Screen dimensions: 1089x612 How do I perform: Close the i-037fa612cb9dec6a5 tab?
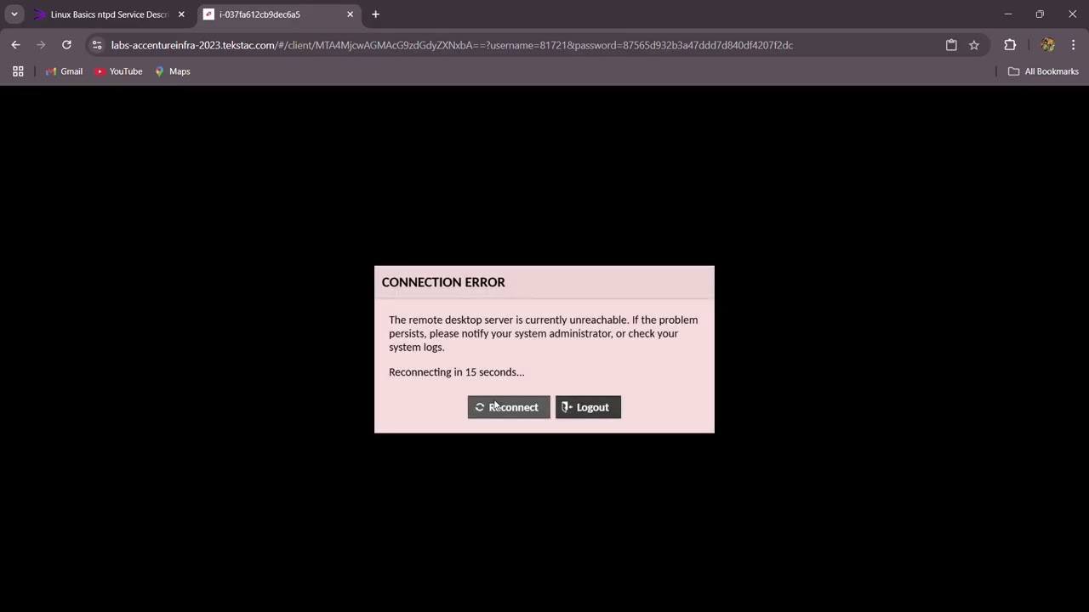pyautogui.click(x=350, y=14)
